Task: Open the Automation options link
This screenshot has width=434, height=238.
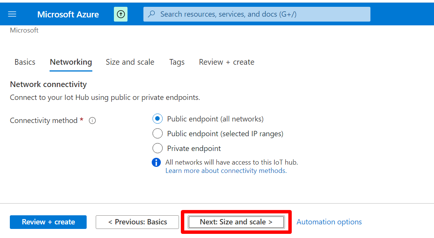Action: (329, 222)
